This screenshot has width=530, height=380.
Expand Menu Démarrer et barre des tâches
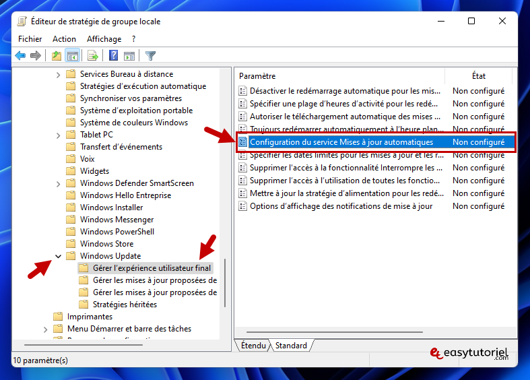[46, 329]
